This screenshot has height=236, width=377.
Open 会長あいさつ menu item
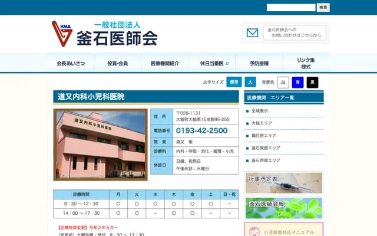[71, 63]
